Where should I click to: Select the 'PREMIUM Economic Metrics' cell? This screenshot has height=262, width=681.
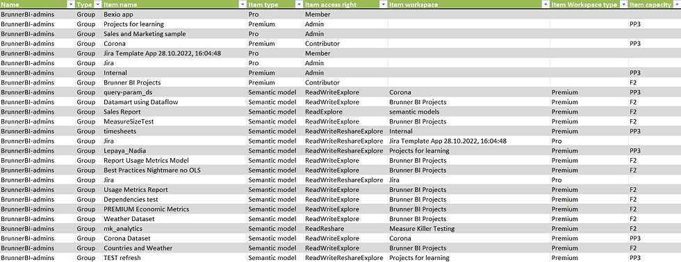pyautogui.click(x=174, y=209)
